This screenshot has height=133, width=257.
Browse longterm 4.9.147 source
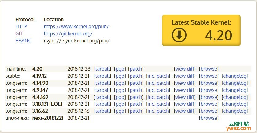tap(209, 90)
